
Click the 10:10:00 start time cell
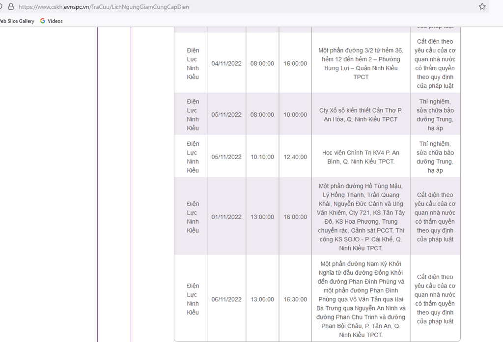coord(262,157)
